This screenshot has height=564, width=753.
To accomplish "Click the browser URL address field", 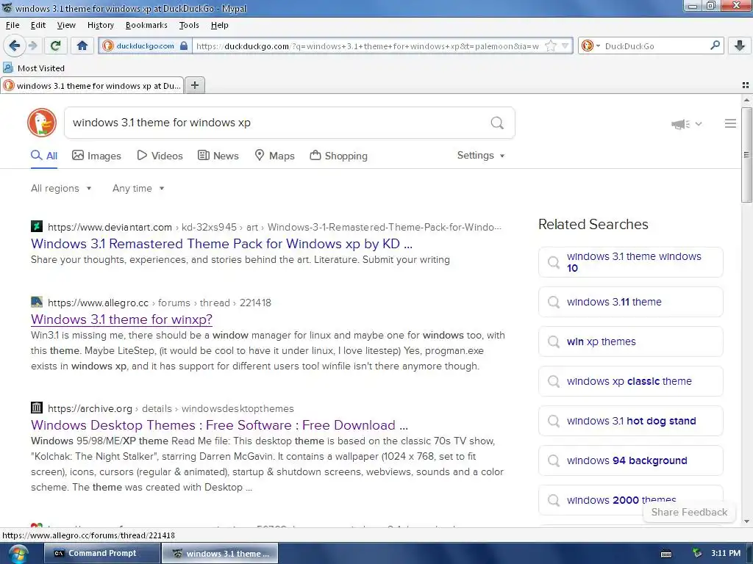I will click(x=368, y=46).
